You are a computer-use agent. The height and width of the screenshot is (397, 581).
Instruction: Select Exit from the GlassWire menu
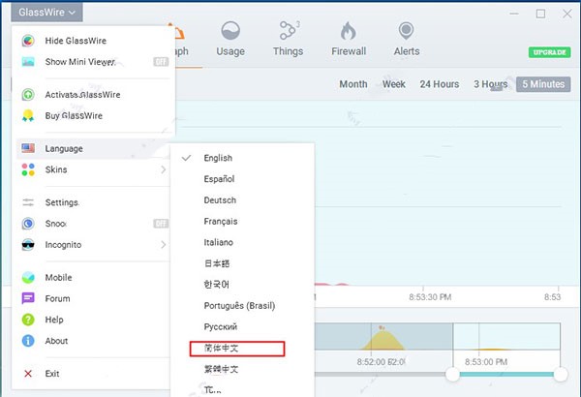pos(52,373)
